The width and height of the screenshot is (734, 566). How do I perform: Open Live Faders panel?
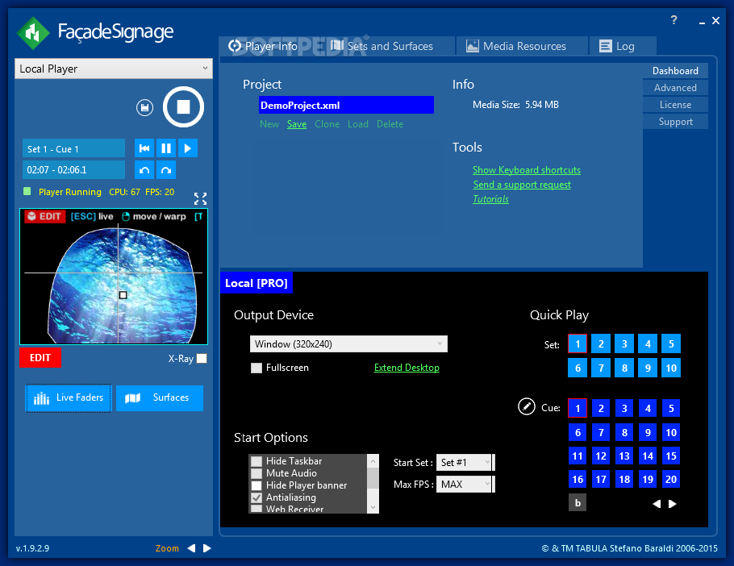click(69, 398)
